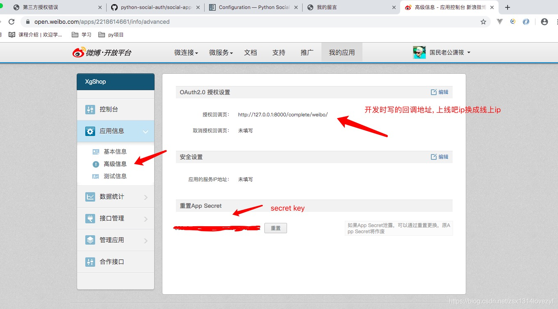
Task: Open the Chrome profile icon
Action: click(544, 22)
